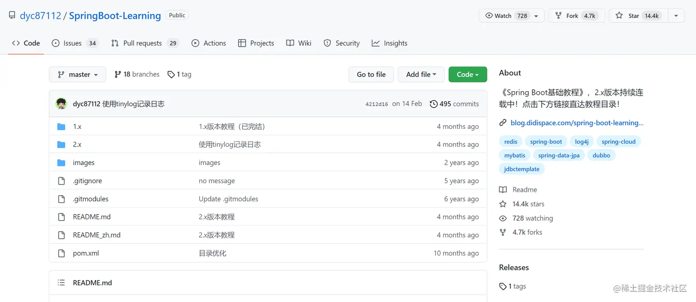Open the Pull requests tab
This screenshot has width=696, height=302.
point(145,43)
